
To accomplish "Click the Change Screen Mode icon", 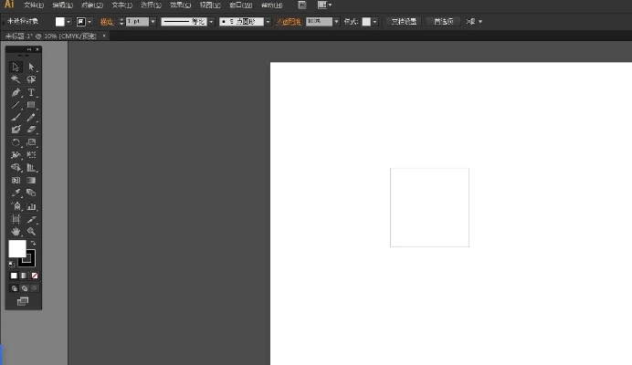I will coord(23,301).
